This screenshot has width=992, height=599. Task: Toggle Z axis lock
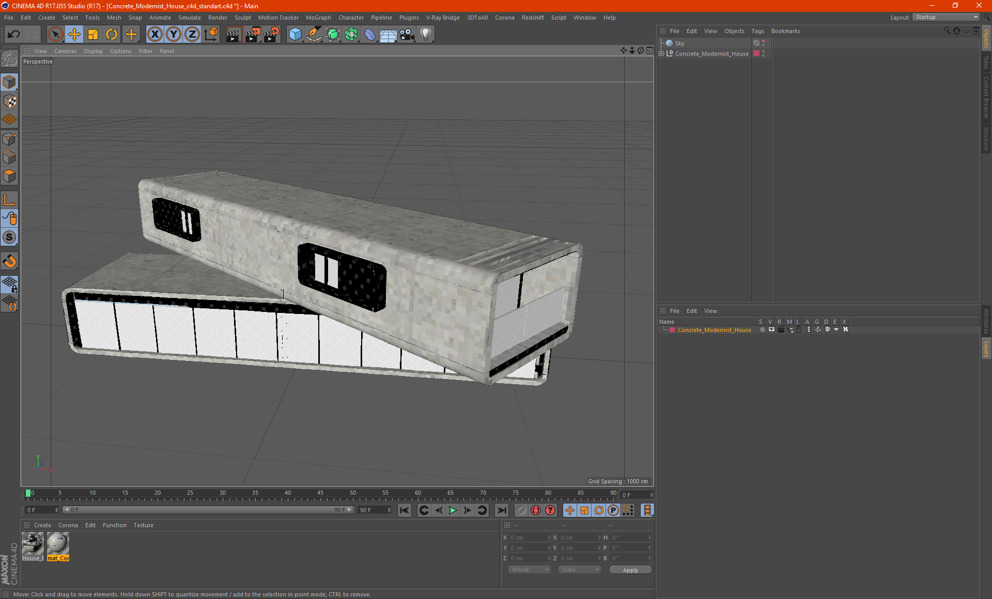192,35
